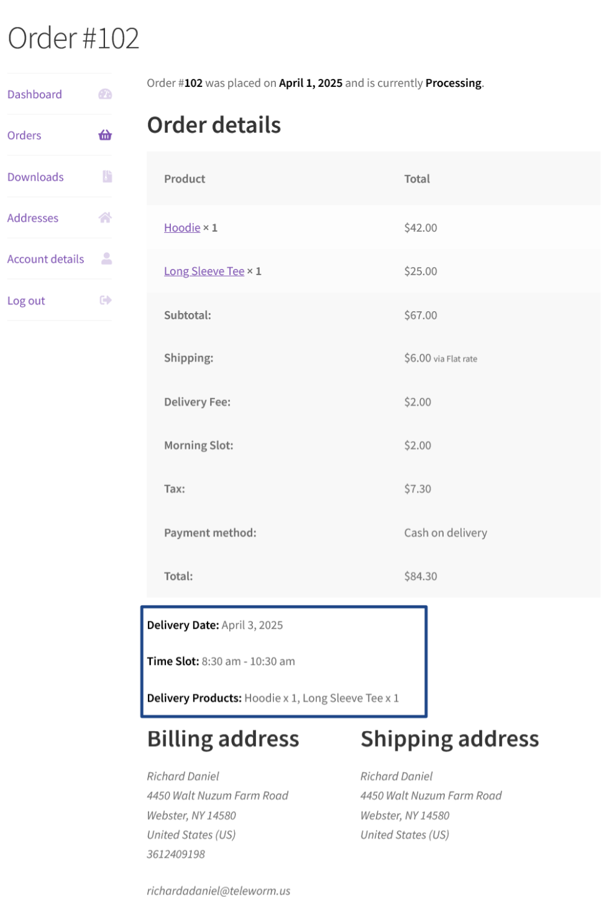Image resolution: width=609 pixels, height=918 pixels.
Task: Click the order total amount $84.30
Action: click(x=421, y=576)
